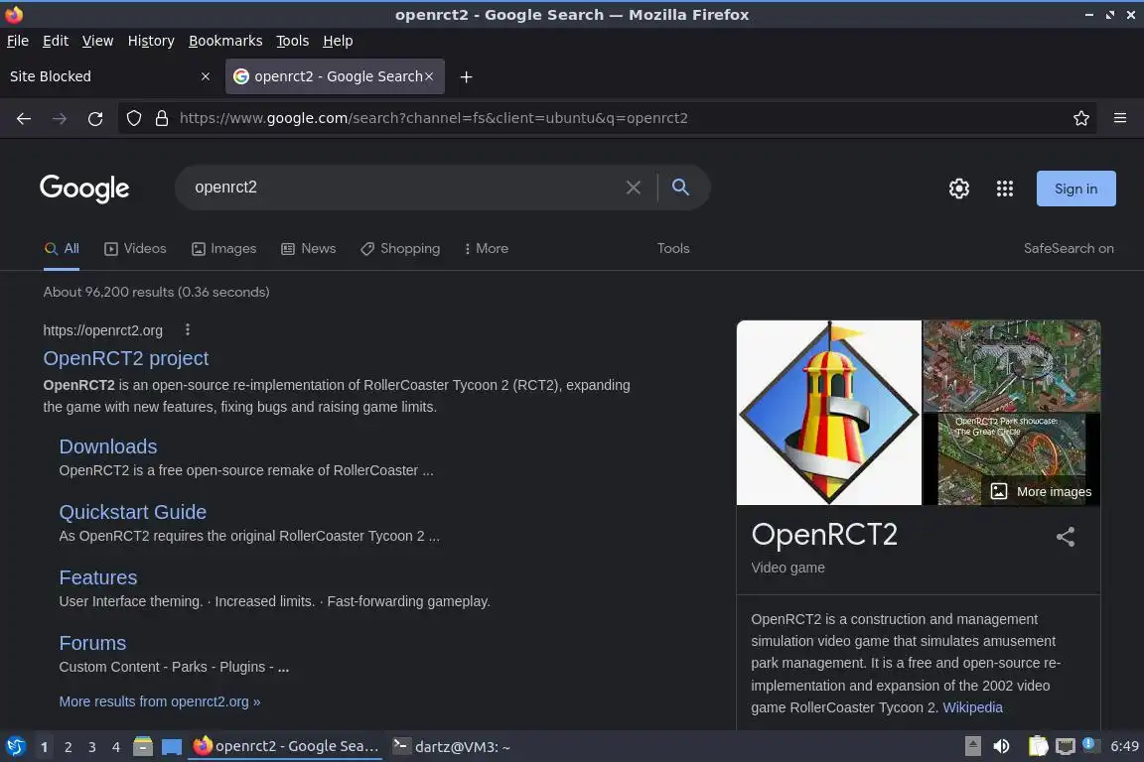The height and width of the screenshot is (762, 1144).
Task: Open the Wikipedia link in knowledge panel
Action: coord(972,707)
